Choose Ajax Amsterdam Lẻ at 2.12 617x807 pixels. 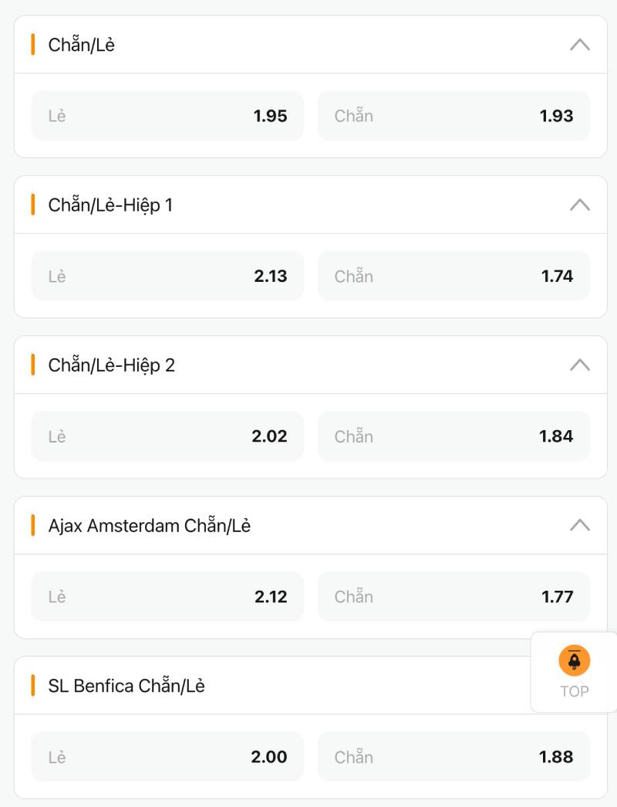point(167,596)
